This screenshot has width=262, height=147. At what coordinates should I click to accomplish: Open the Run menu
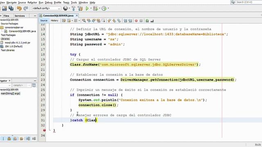point(41,2)
